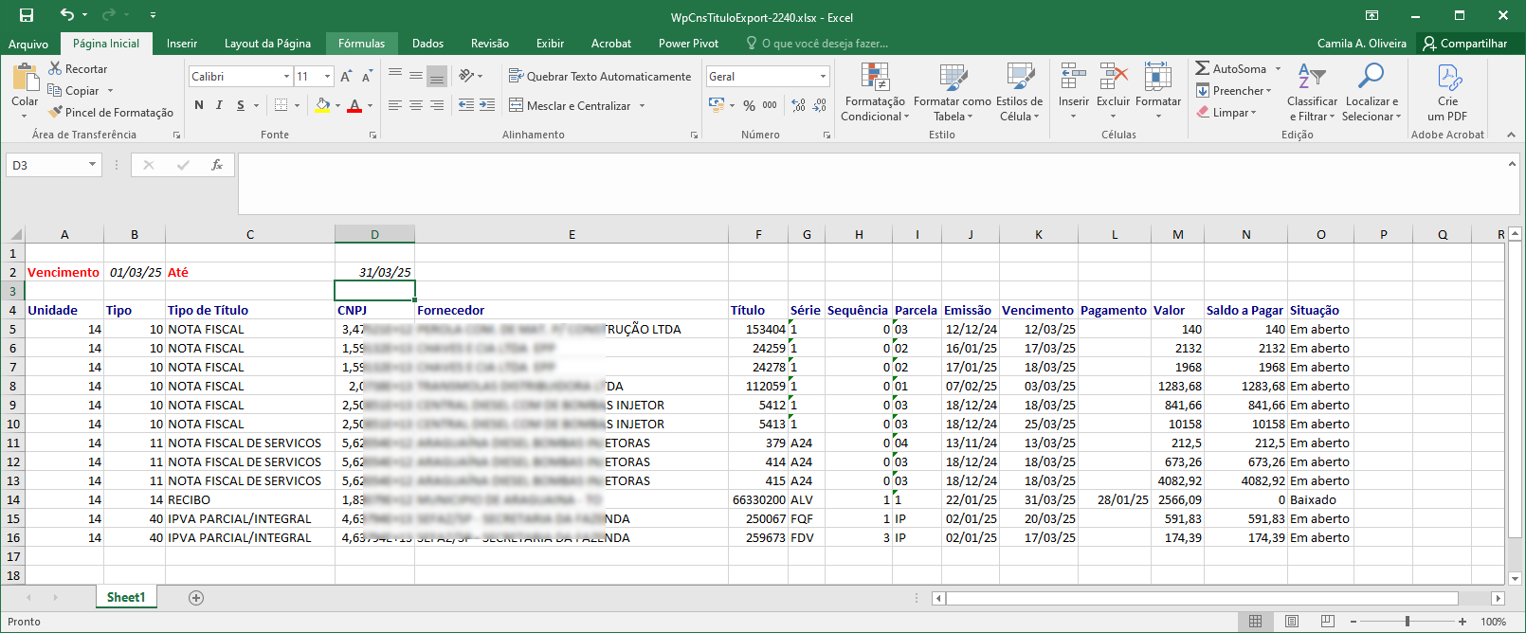Viewport: 1526px width, 633px height.
Task: Decrease cell indent
Action: pos(466,105)
